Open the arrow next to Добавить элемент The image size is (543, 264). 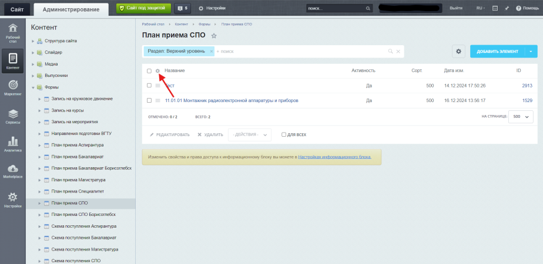(x=531, y=51)
